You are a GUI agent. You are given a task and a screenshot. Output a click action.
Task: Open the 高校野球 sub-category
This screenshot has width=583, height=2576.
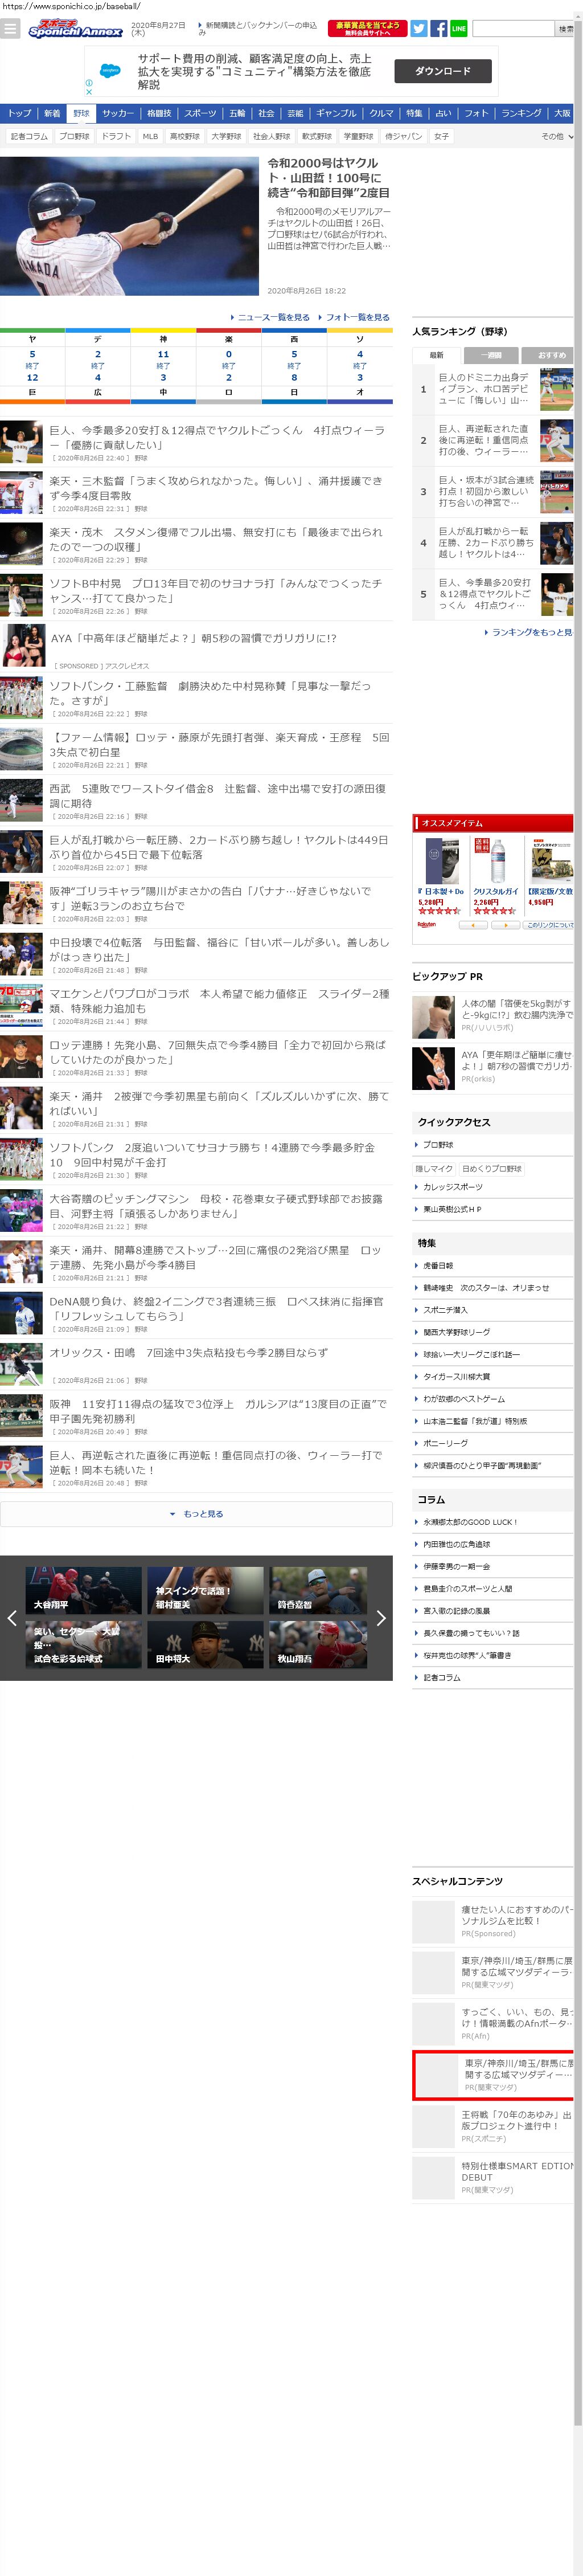click(184, 136)
